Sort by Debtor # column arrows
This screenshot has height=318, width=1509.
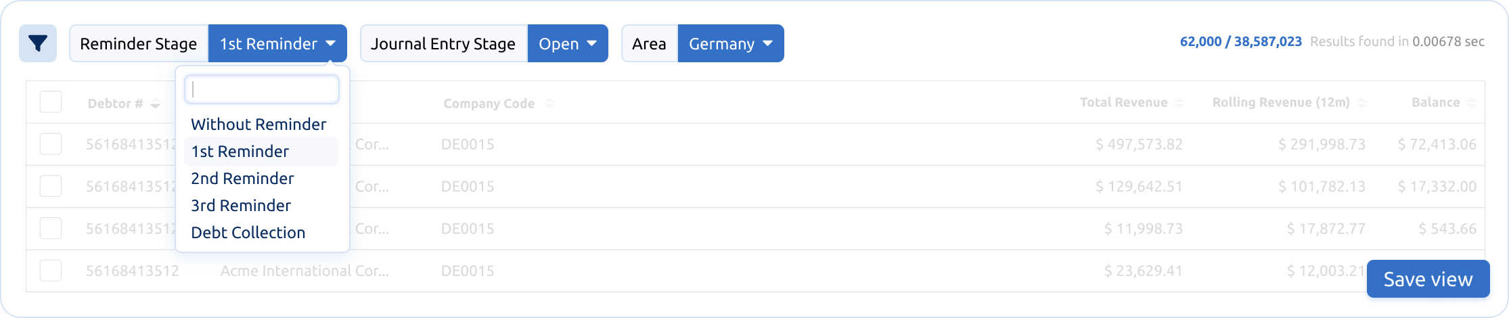(155, 104)
